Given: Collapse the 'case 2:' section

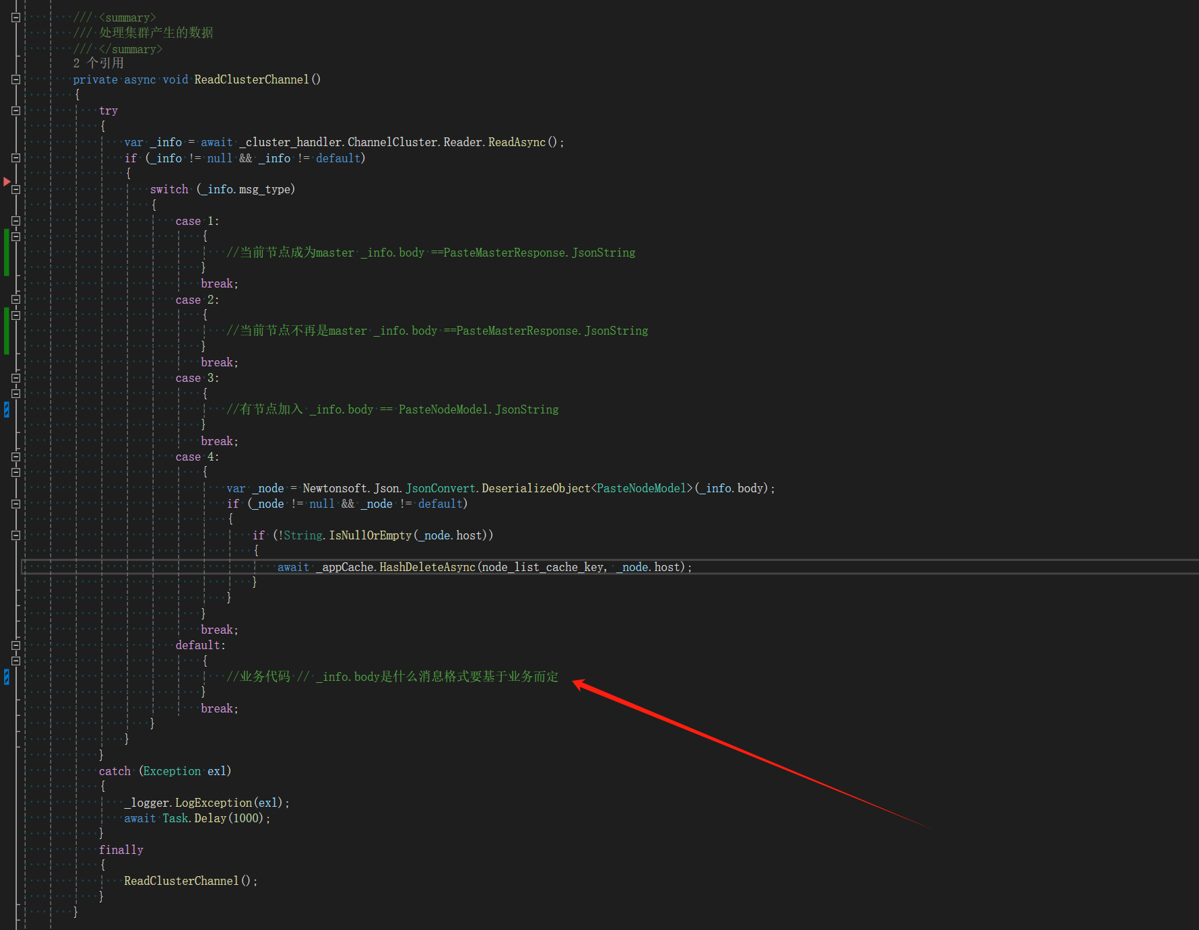Looking at the screenshot, I should [15, 300].
